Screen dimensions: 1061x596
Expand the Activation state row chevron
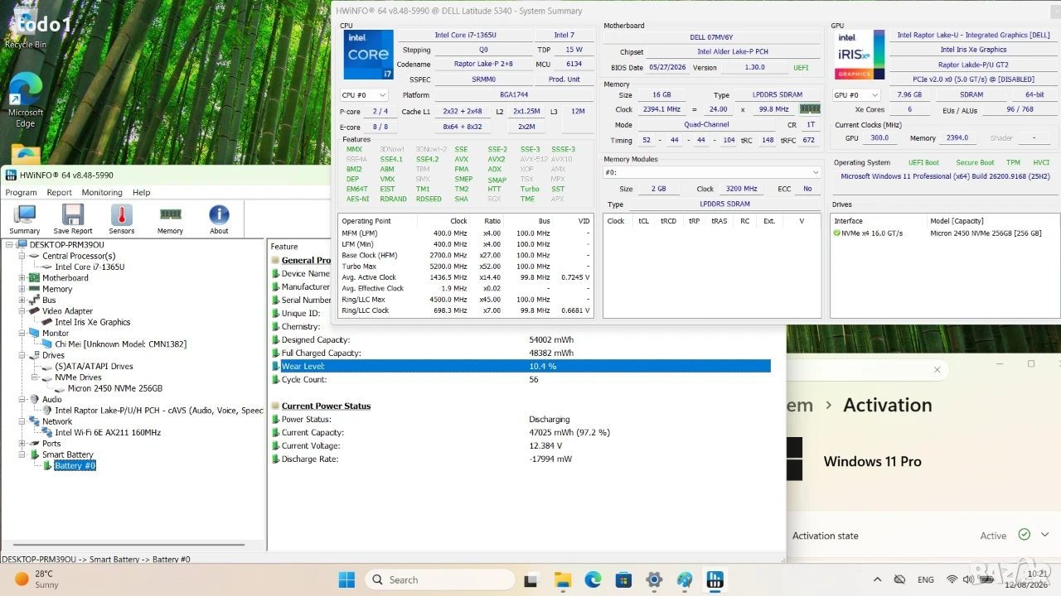coord(1044,535)
